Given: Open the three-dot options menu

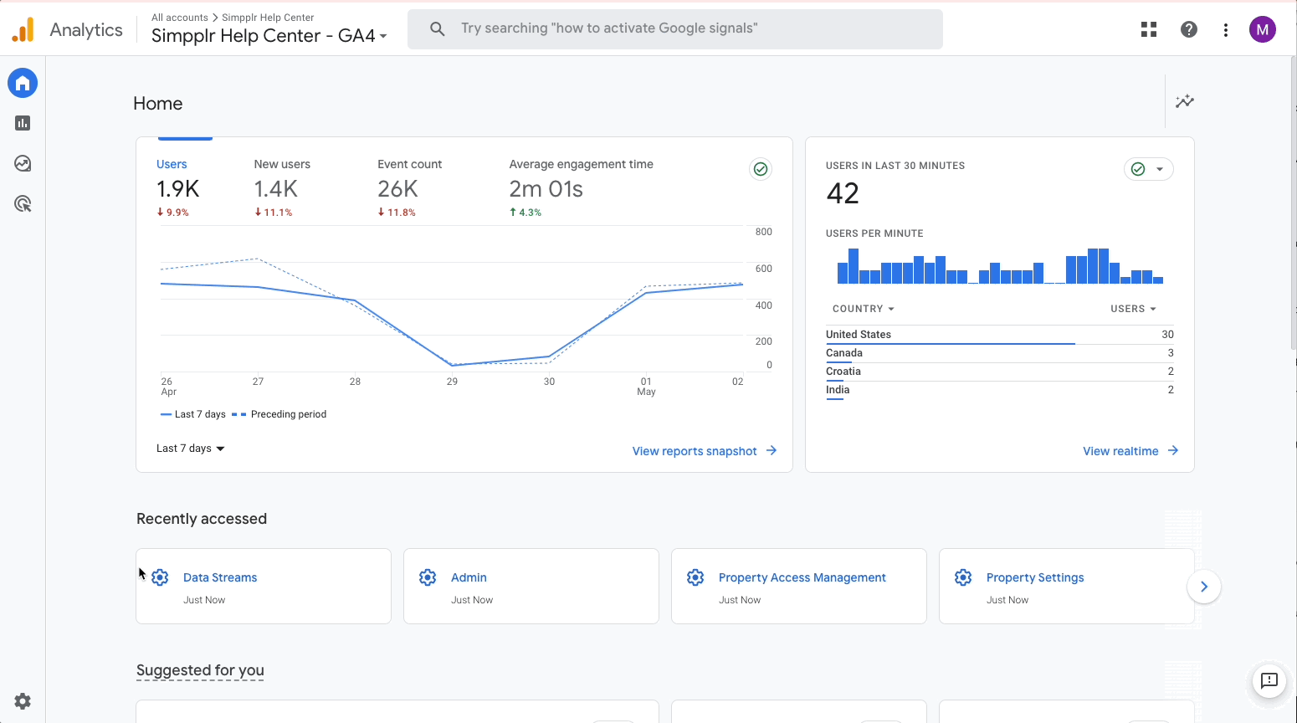Looking at the screenshot, I should (x=1225, y=28).
